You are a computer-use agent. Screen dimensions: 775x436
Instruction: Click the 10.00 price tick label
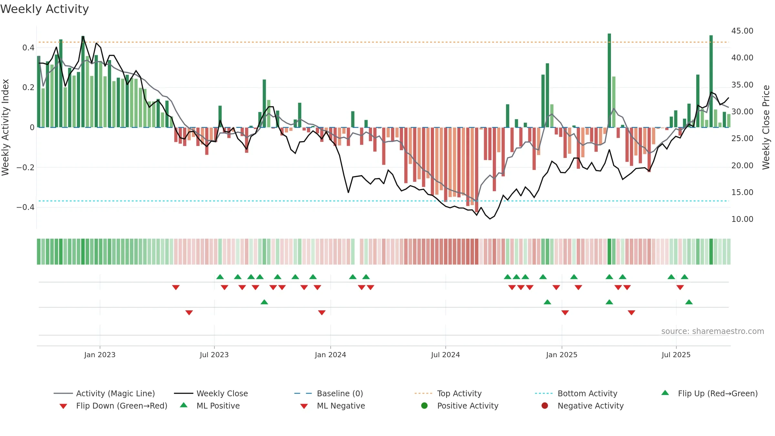coord(742,219)
